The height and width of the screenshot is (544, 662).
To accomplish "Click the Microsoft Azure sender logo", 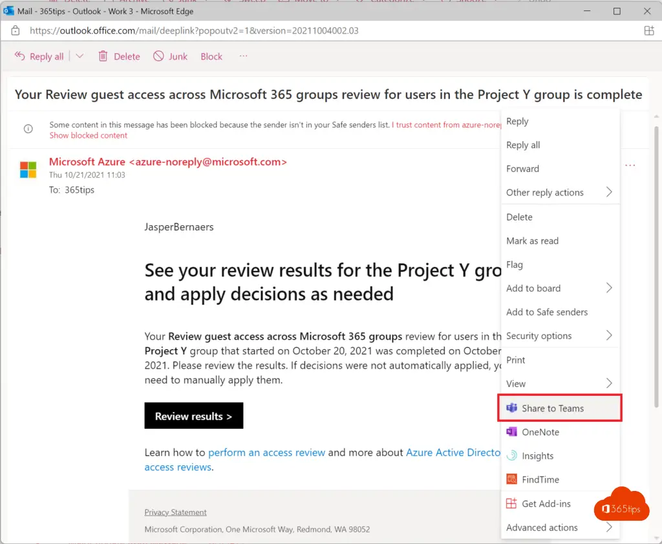I will click(28, 169).
